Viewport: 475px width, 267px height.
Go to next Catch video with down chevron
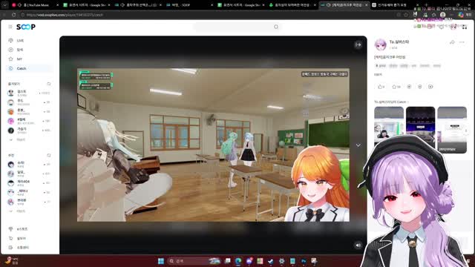[358, 145]
